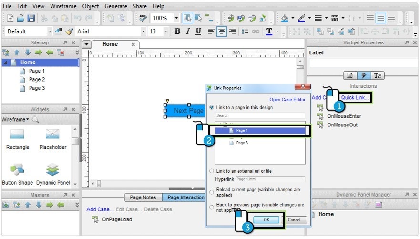
Task: Click the Label input field
Action: 363,62
